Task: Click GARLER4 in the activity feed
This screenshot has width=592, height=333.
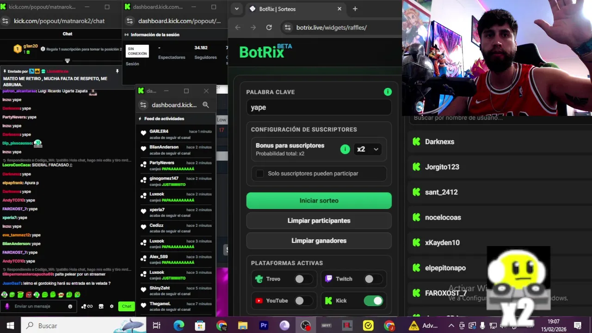Action: click(159, 131)
